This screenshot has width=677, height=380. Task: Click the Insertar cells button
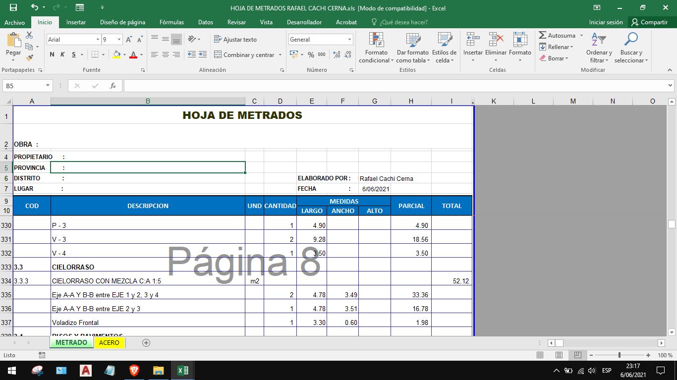click(473, 48)
